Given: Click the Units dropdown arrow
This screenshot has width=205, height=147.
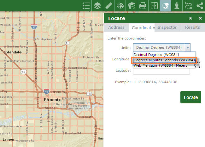Looking at the screenshot, I should pos(188,47).
